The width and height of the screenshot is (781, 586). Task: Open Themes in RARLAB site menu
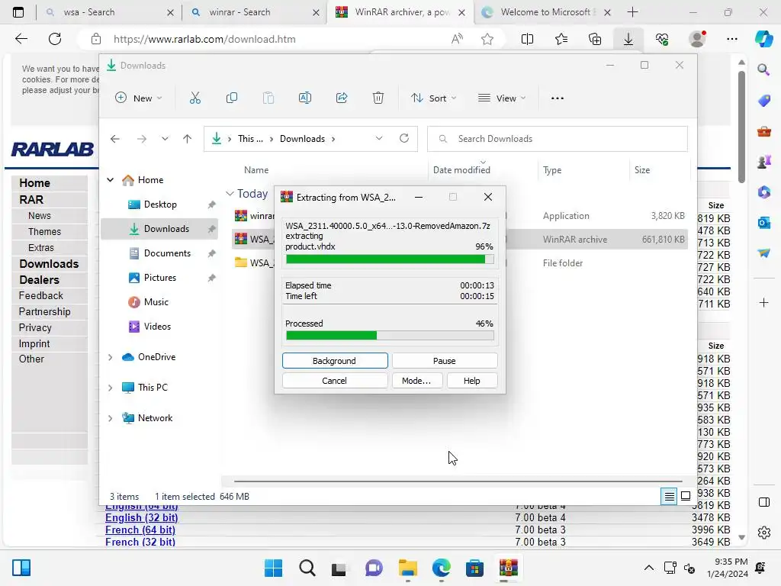coord(44,232)
